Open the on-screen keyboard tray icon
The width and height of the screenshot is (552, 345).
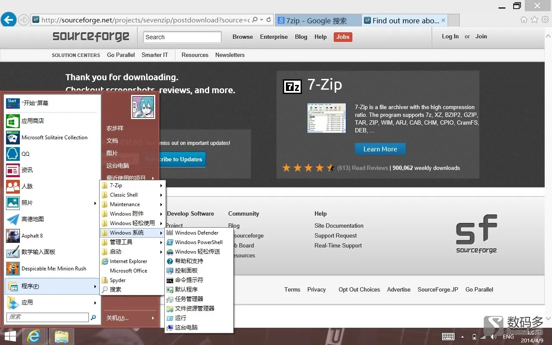click(448, 337)
